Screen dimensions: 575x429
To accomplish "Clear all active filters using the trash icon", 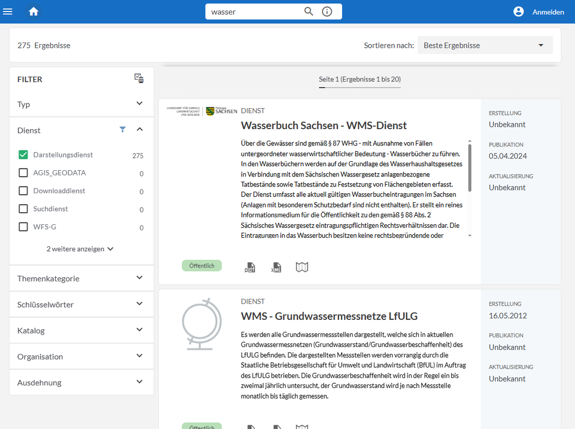I will (138, 78).
